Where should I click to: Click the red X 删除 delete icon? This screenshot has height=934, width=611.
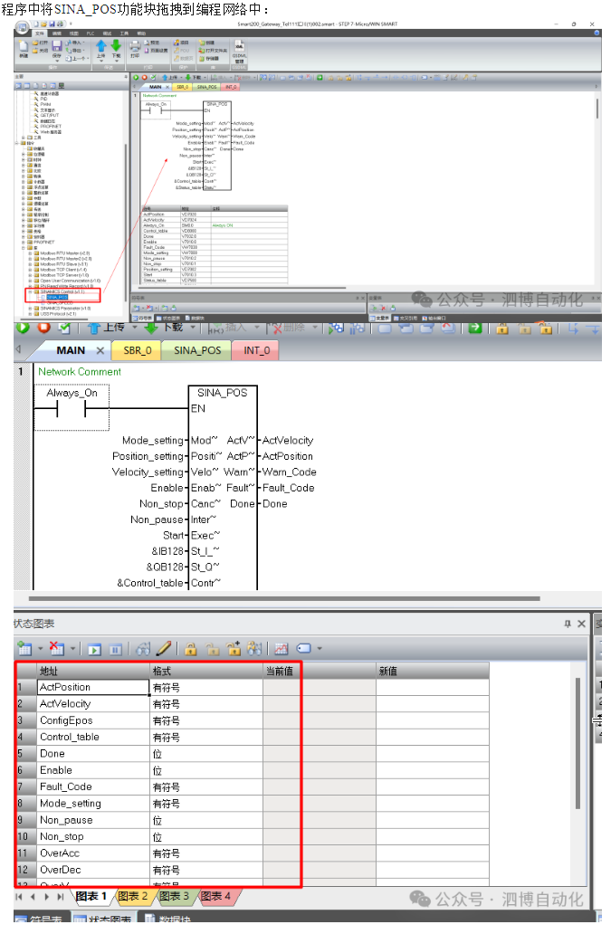(276, 329)
